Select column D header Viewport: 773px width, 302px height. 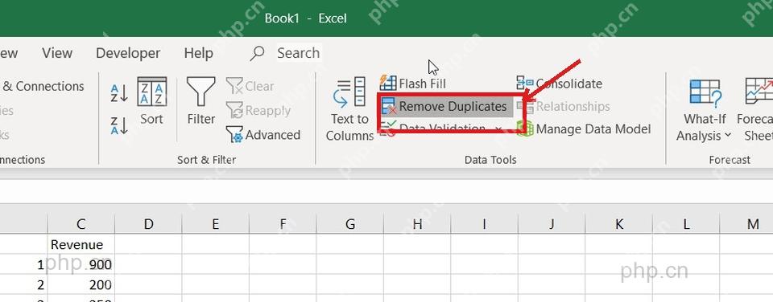point(148,224)
